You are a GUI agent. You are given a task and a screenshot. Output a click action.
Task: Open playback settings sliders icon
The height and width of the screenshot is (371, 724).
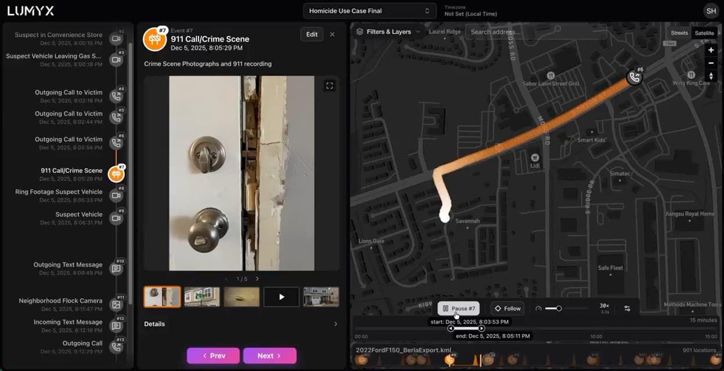[x=627, y=308]
